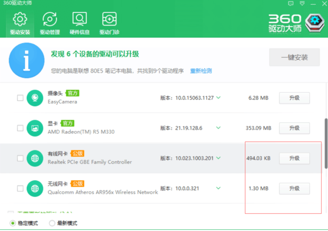Click the 1.30 MB size value
The width and height of the screenshot is (328, 231).
pos(259,188)
